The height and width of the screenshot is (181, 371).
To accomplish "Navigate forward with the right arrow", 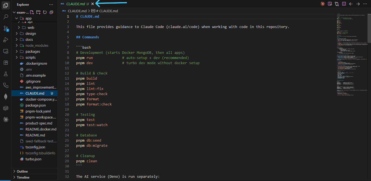I will [x=358, y=4].
